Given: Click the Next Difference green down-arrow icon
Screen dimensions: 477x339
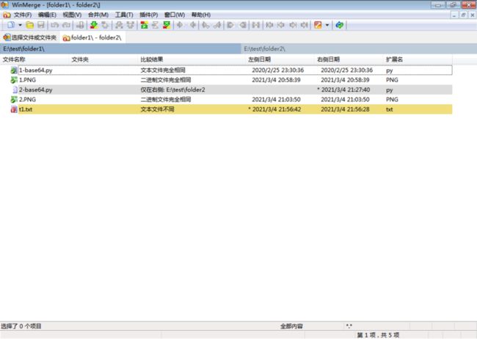Looking at the screenshot, I should 94,25.
